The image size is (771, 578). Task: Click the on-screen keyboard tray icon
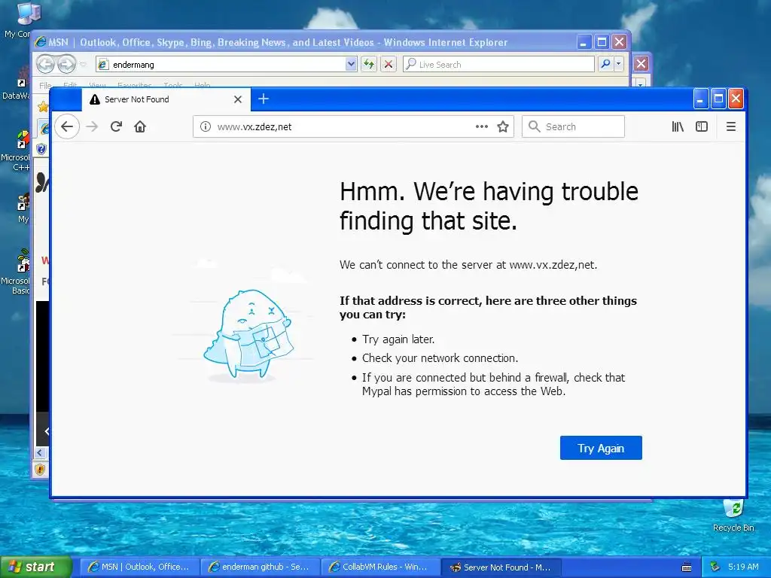coord(687,567)
